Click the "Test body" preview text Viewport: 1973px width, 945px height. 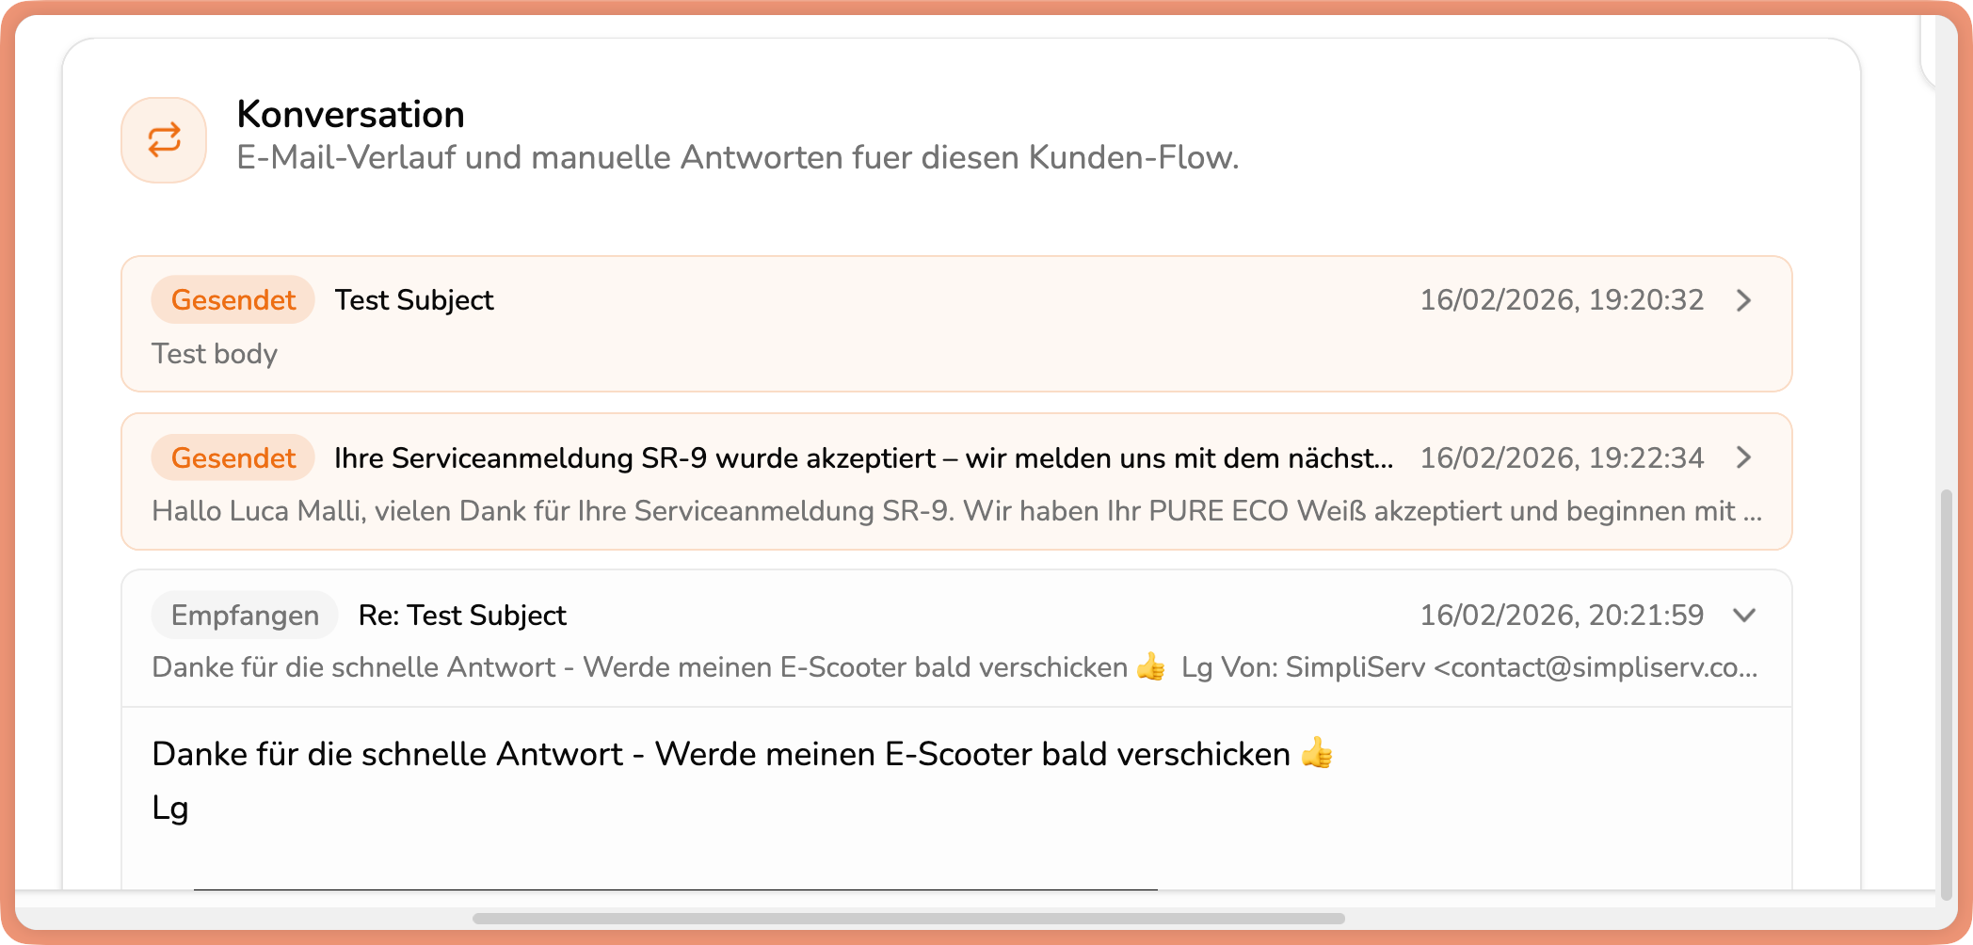coord(214,354)
